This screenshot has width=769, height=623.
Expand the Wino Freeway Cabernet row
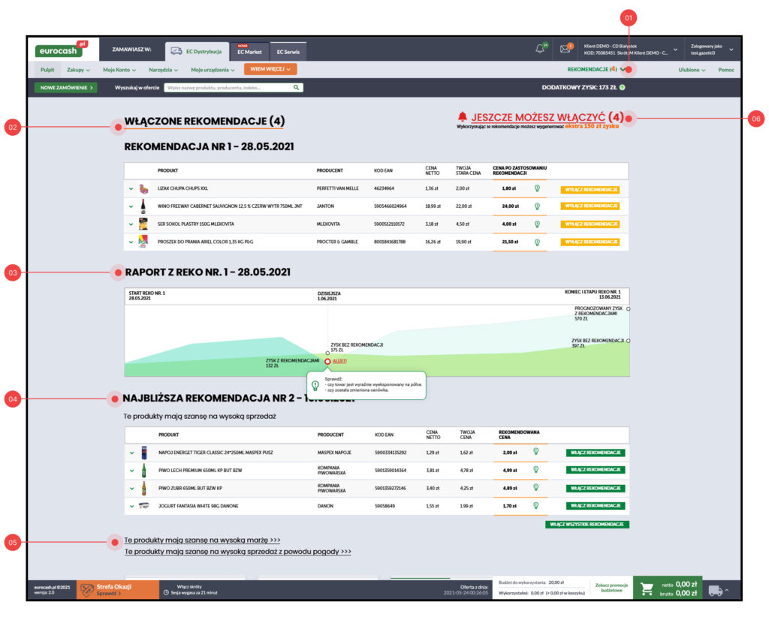(131, 206)
